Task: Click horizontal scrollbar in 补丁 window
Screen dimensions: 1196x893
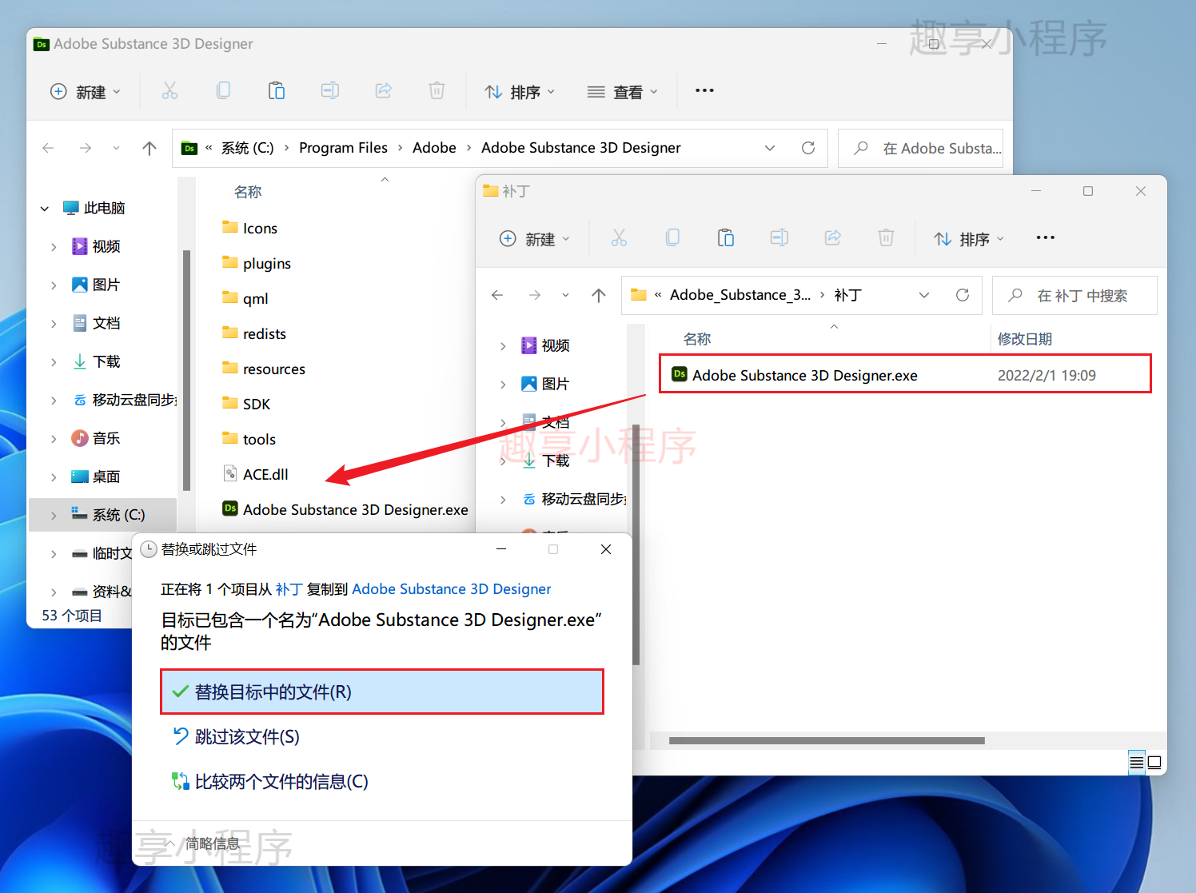Action: pyautogui.click(x=827, y=740)
